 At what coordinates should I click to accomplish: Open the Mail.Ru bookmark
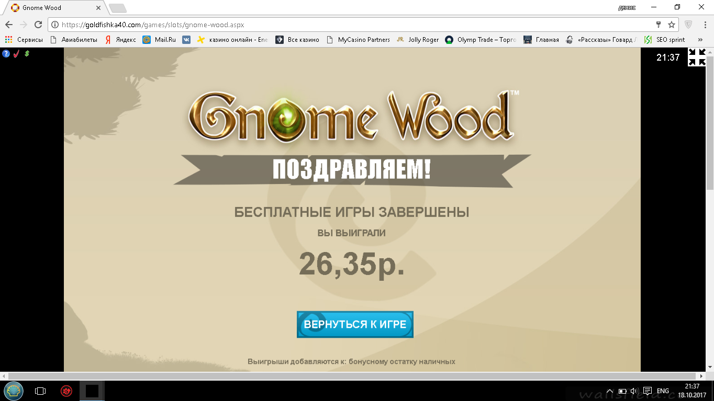pos(159,40)
